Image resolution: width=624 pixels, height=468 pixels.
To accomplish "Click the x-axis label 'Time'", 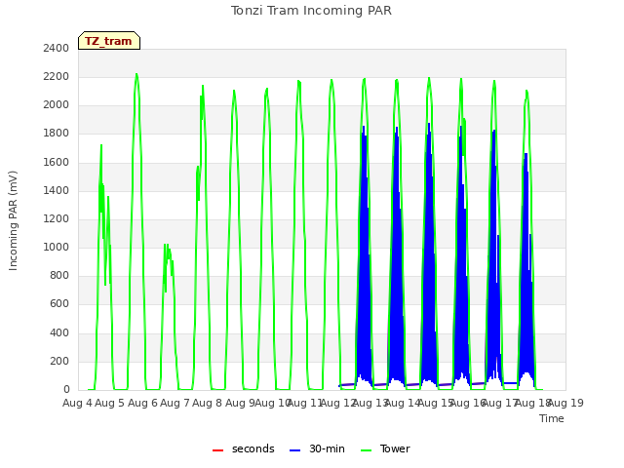I will pyautogui.click(x=552, y=418).
